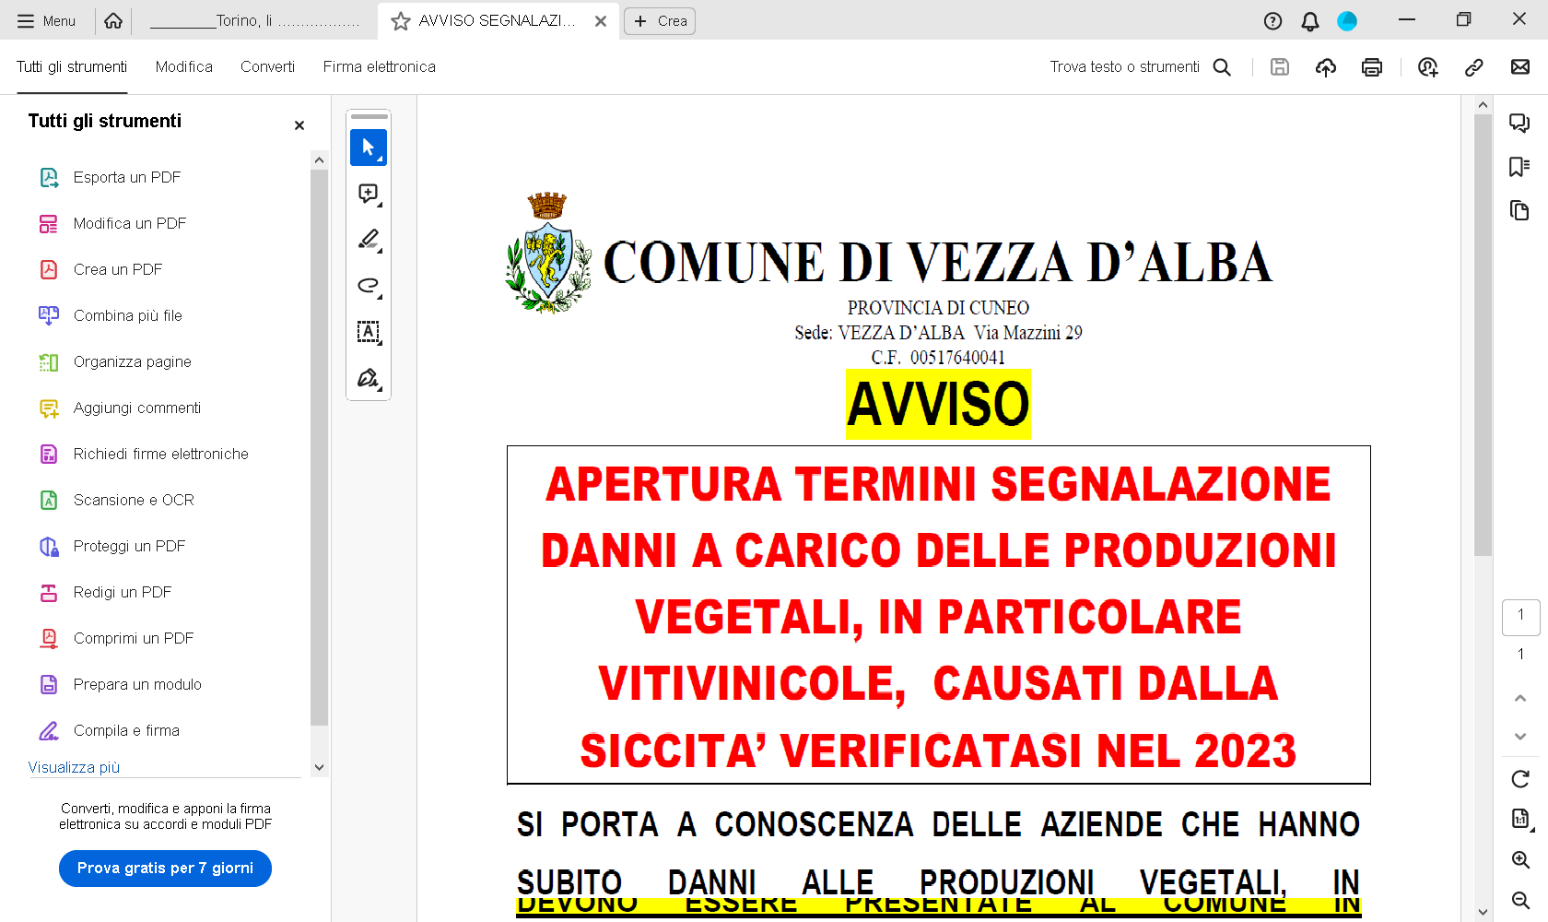Open the Converti menu tab
The height and width of the screenshot is (922, 1548).
267,67
